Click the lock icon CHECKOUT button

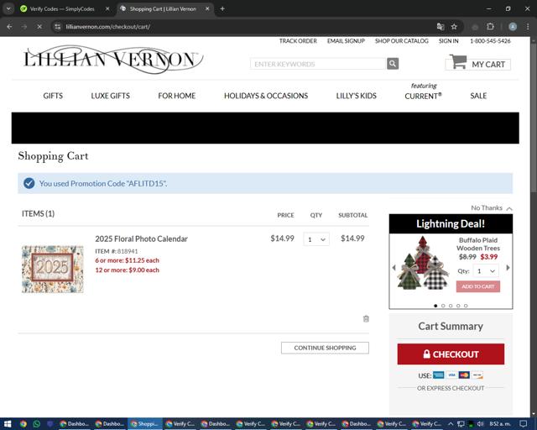[x=451, y=354]
